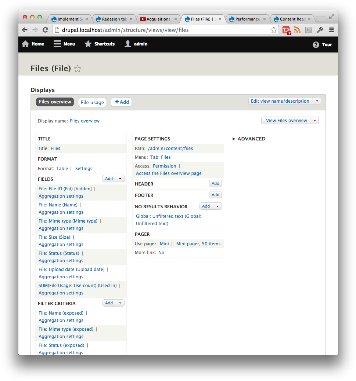356x381 pixels.
Task: Open the Menu icon in the admin toolbar
Action: [x=56, y=44]
